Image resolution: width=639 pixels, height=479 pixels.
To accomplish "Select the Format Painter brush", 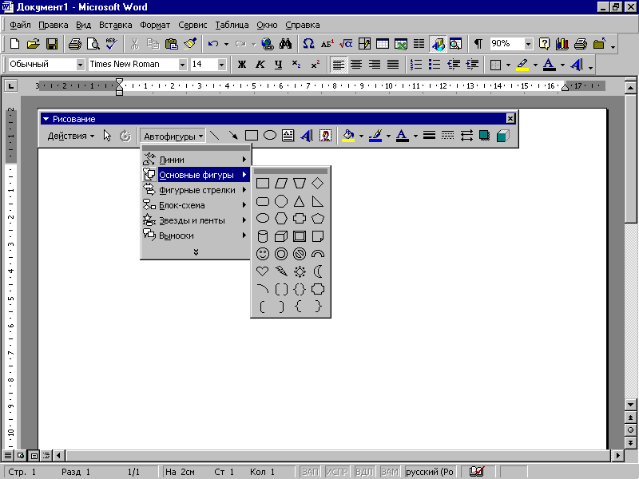I will coord(190,44).
